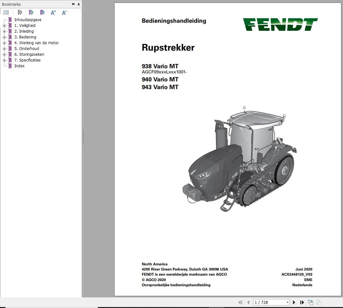Open bookmark options list icon
Viewport: 343px width, 308px height.
pos(6,12)
